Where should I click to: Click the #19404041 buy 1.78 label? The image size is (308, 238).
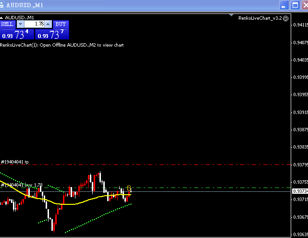click(22, 185)
